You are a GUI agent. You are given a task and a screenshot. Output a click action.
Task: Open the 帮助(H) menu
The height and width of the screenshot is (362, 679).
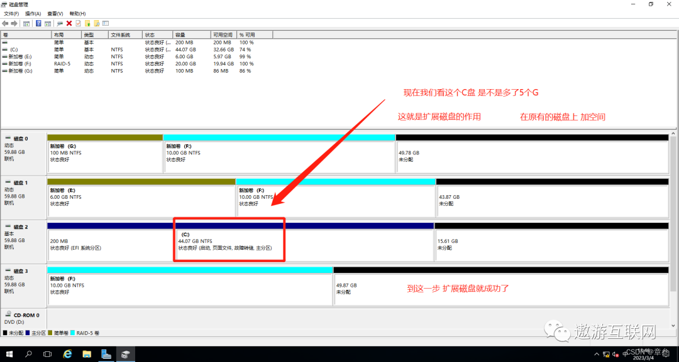coord(77,14)
